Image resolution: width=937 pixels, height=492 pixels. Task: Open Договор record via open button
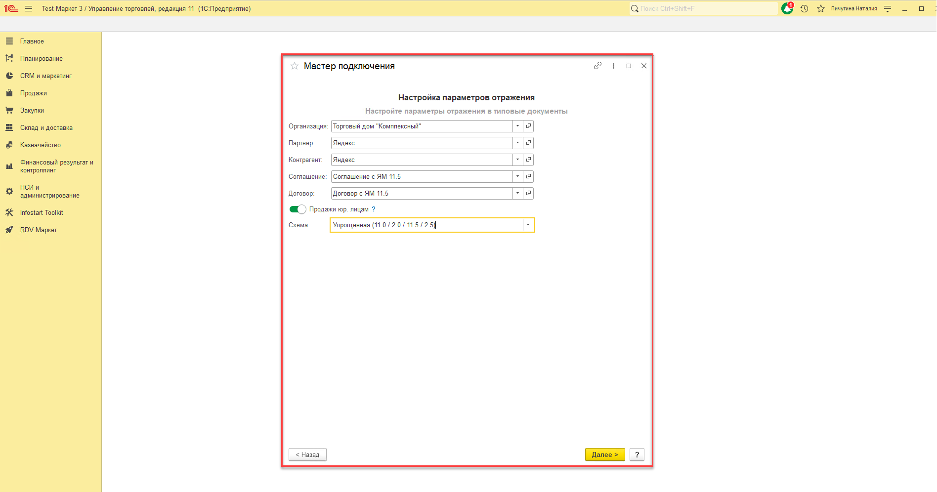coord(528,193)
